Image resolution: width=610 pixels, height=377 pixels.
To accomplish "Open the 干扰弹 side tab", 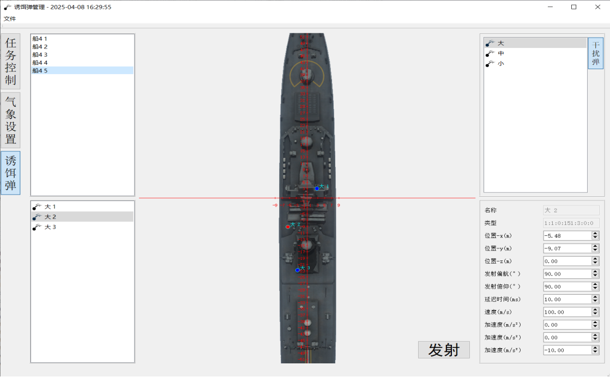I will point(595,53).
